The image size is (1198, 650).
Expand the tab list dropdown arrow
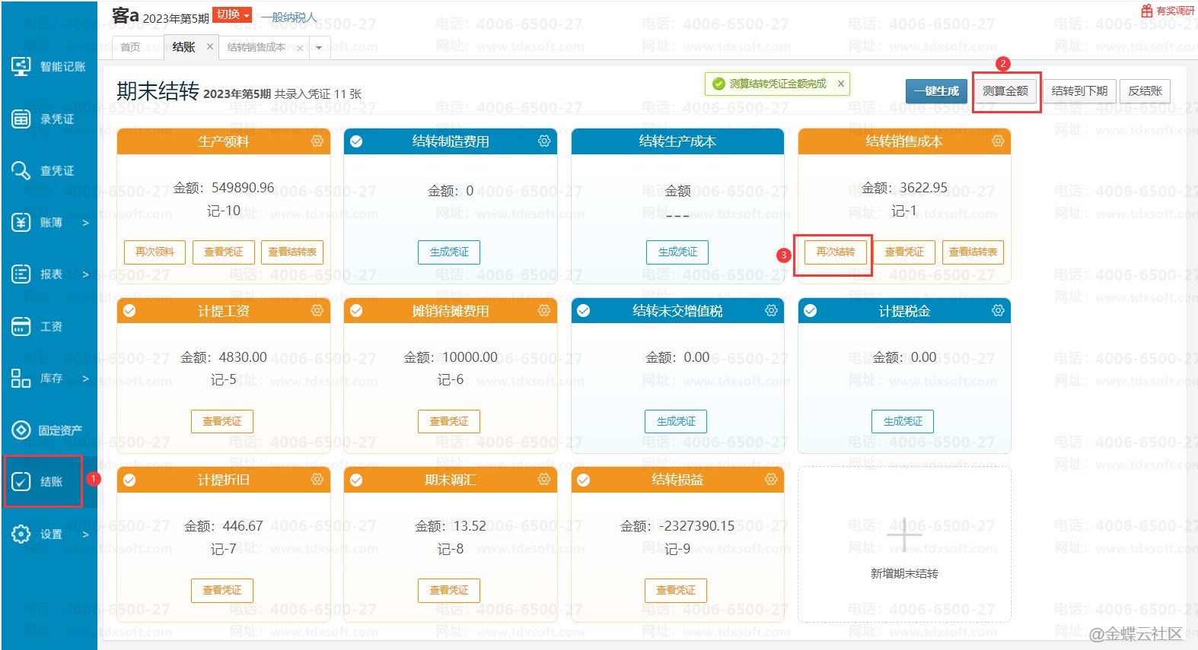tap(319, 47)
